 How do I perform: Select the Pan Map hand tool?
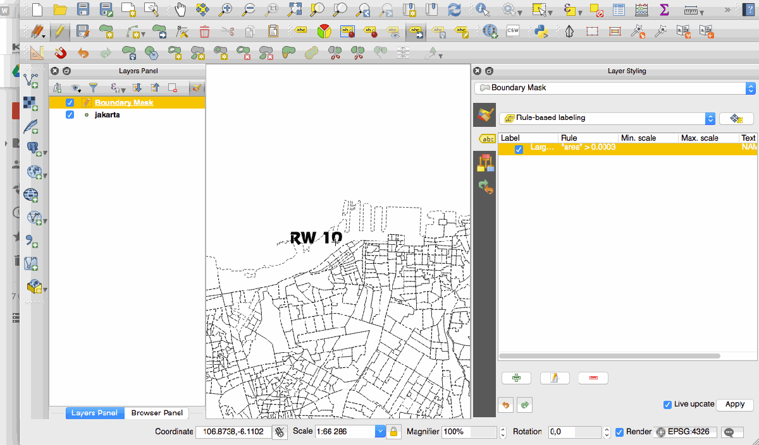click(x=180, y=9)
